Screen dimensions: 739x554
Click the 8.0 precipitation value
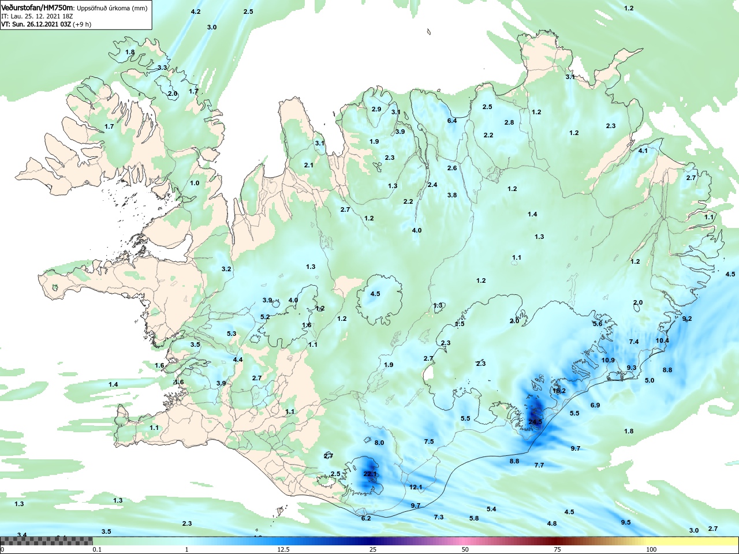[x=379, y=443]
